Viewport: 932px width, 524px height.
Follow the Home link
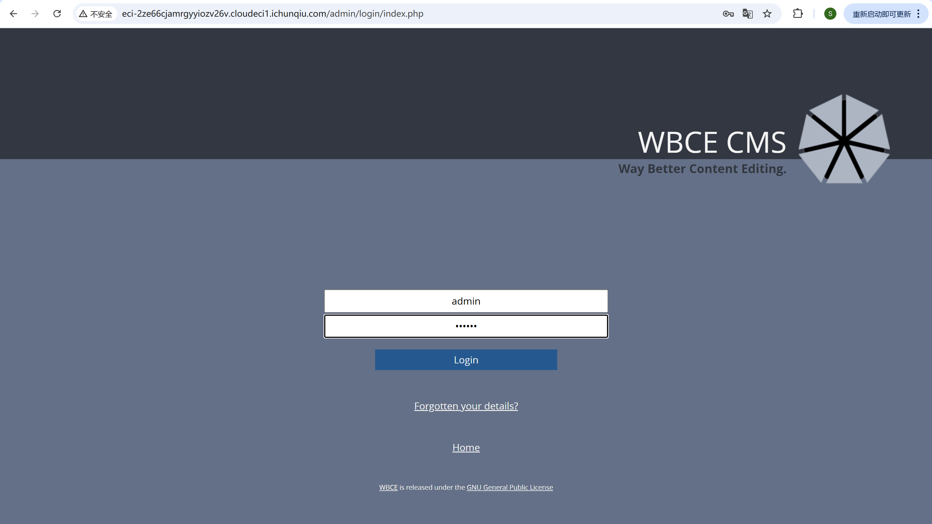click(x=466, y=447)
